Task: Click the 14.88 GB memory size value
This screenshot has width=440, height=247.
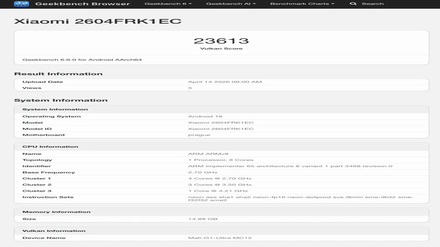Action: pos(202,219)
